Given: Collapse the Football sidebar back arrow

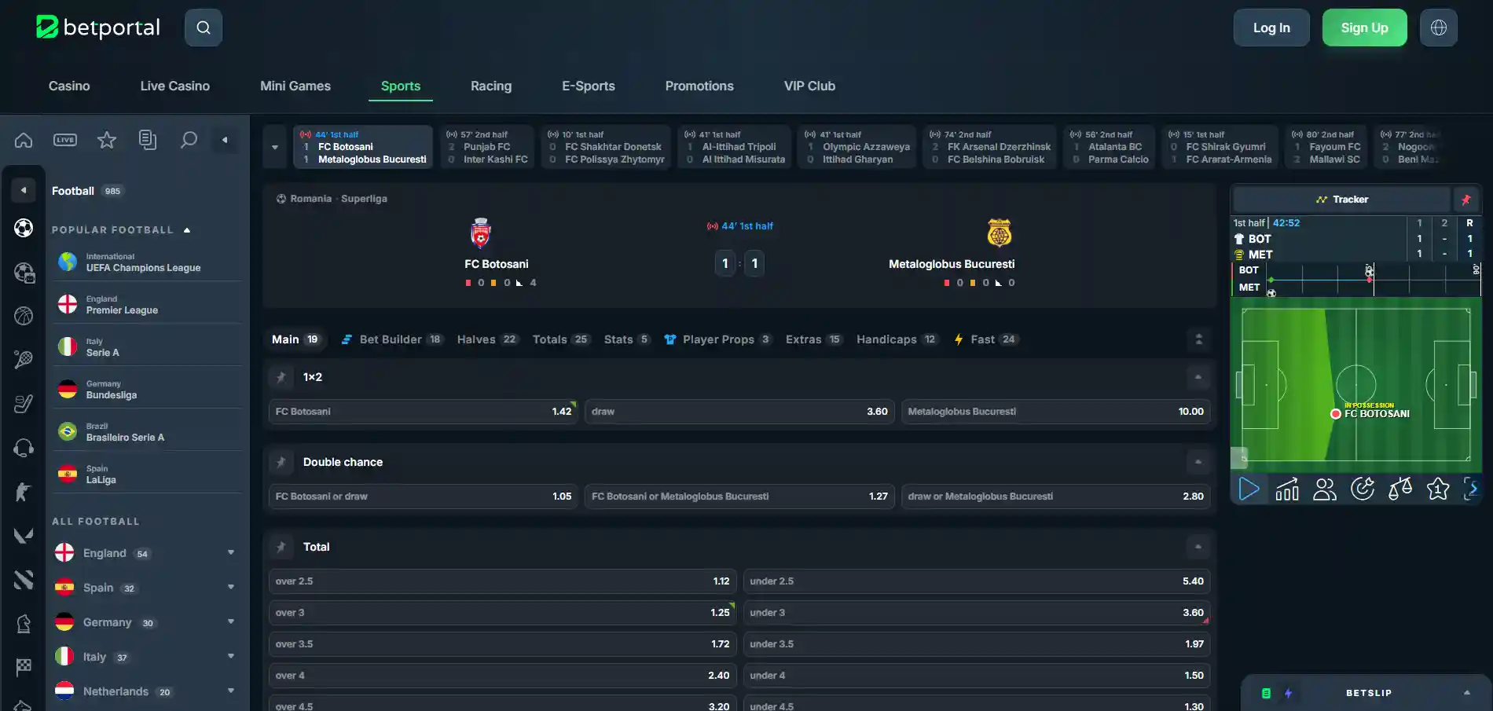Looking at the screenshot, I should (x=24, y=190).
